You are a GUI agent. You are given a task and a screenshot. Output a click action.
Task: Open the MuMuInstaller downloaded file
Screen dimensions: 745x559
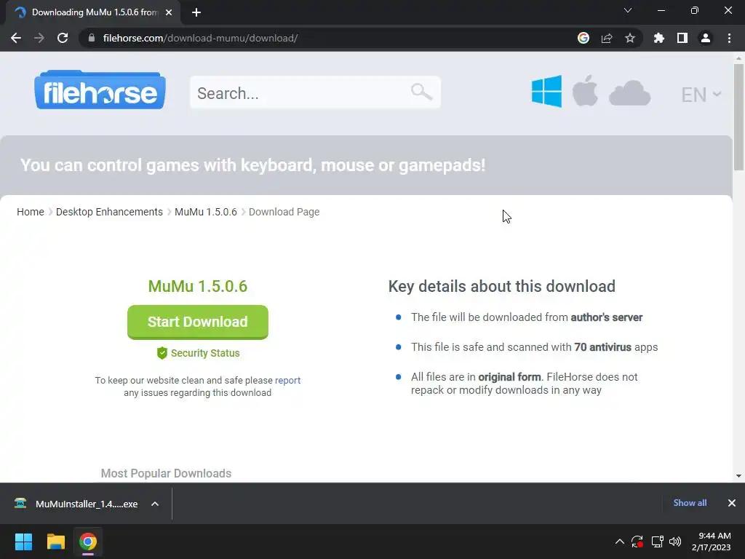click(87, 504)
